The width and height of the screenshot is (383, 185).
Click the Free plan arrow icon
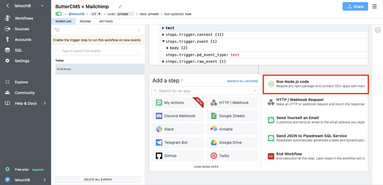point(7,169)
